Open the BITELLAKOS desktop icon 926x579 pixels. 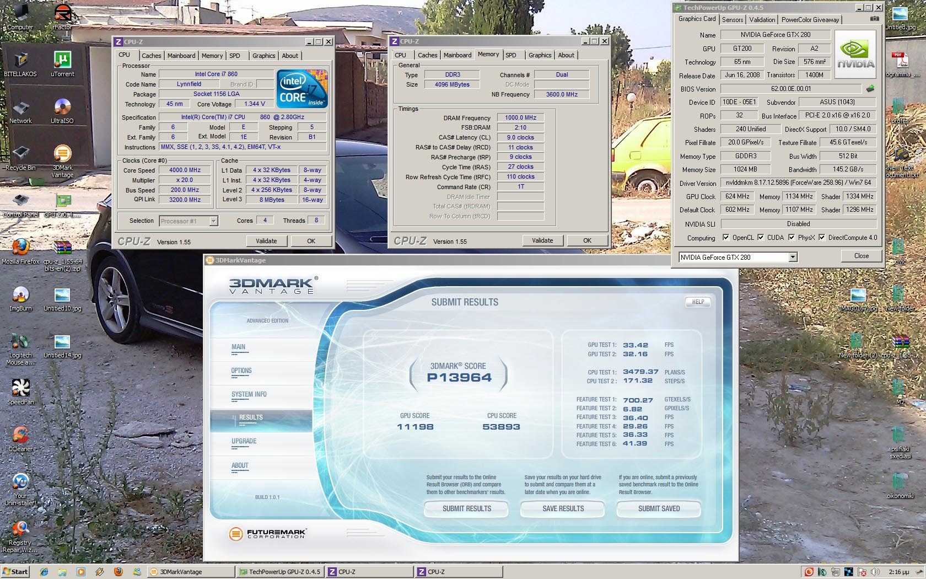coord(20,63)
